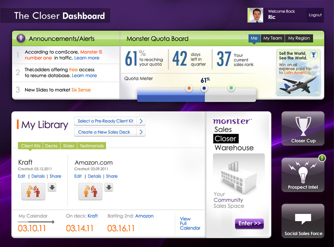
Task: Click the chevron next to New Sales Deck
Action: click(x=141, y=132)
